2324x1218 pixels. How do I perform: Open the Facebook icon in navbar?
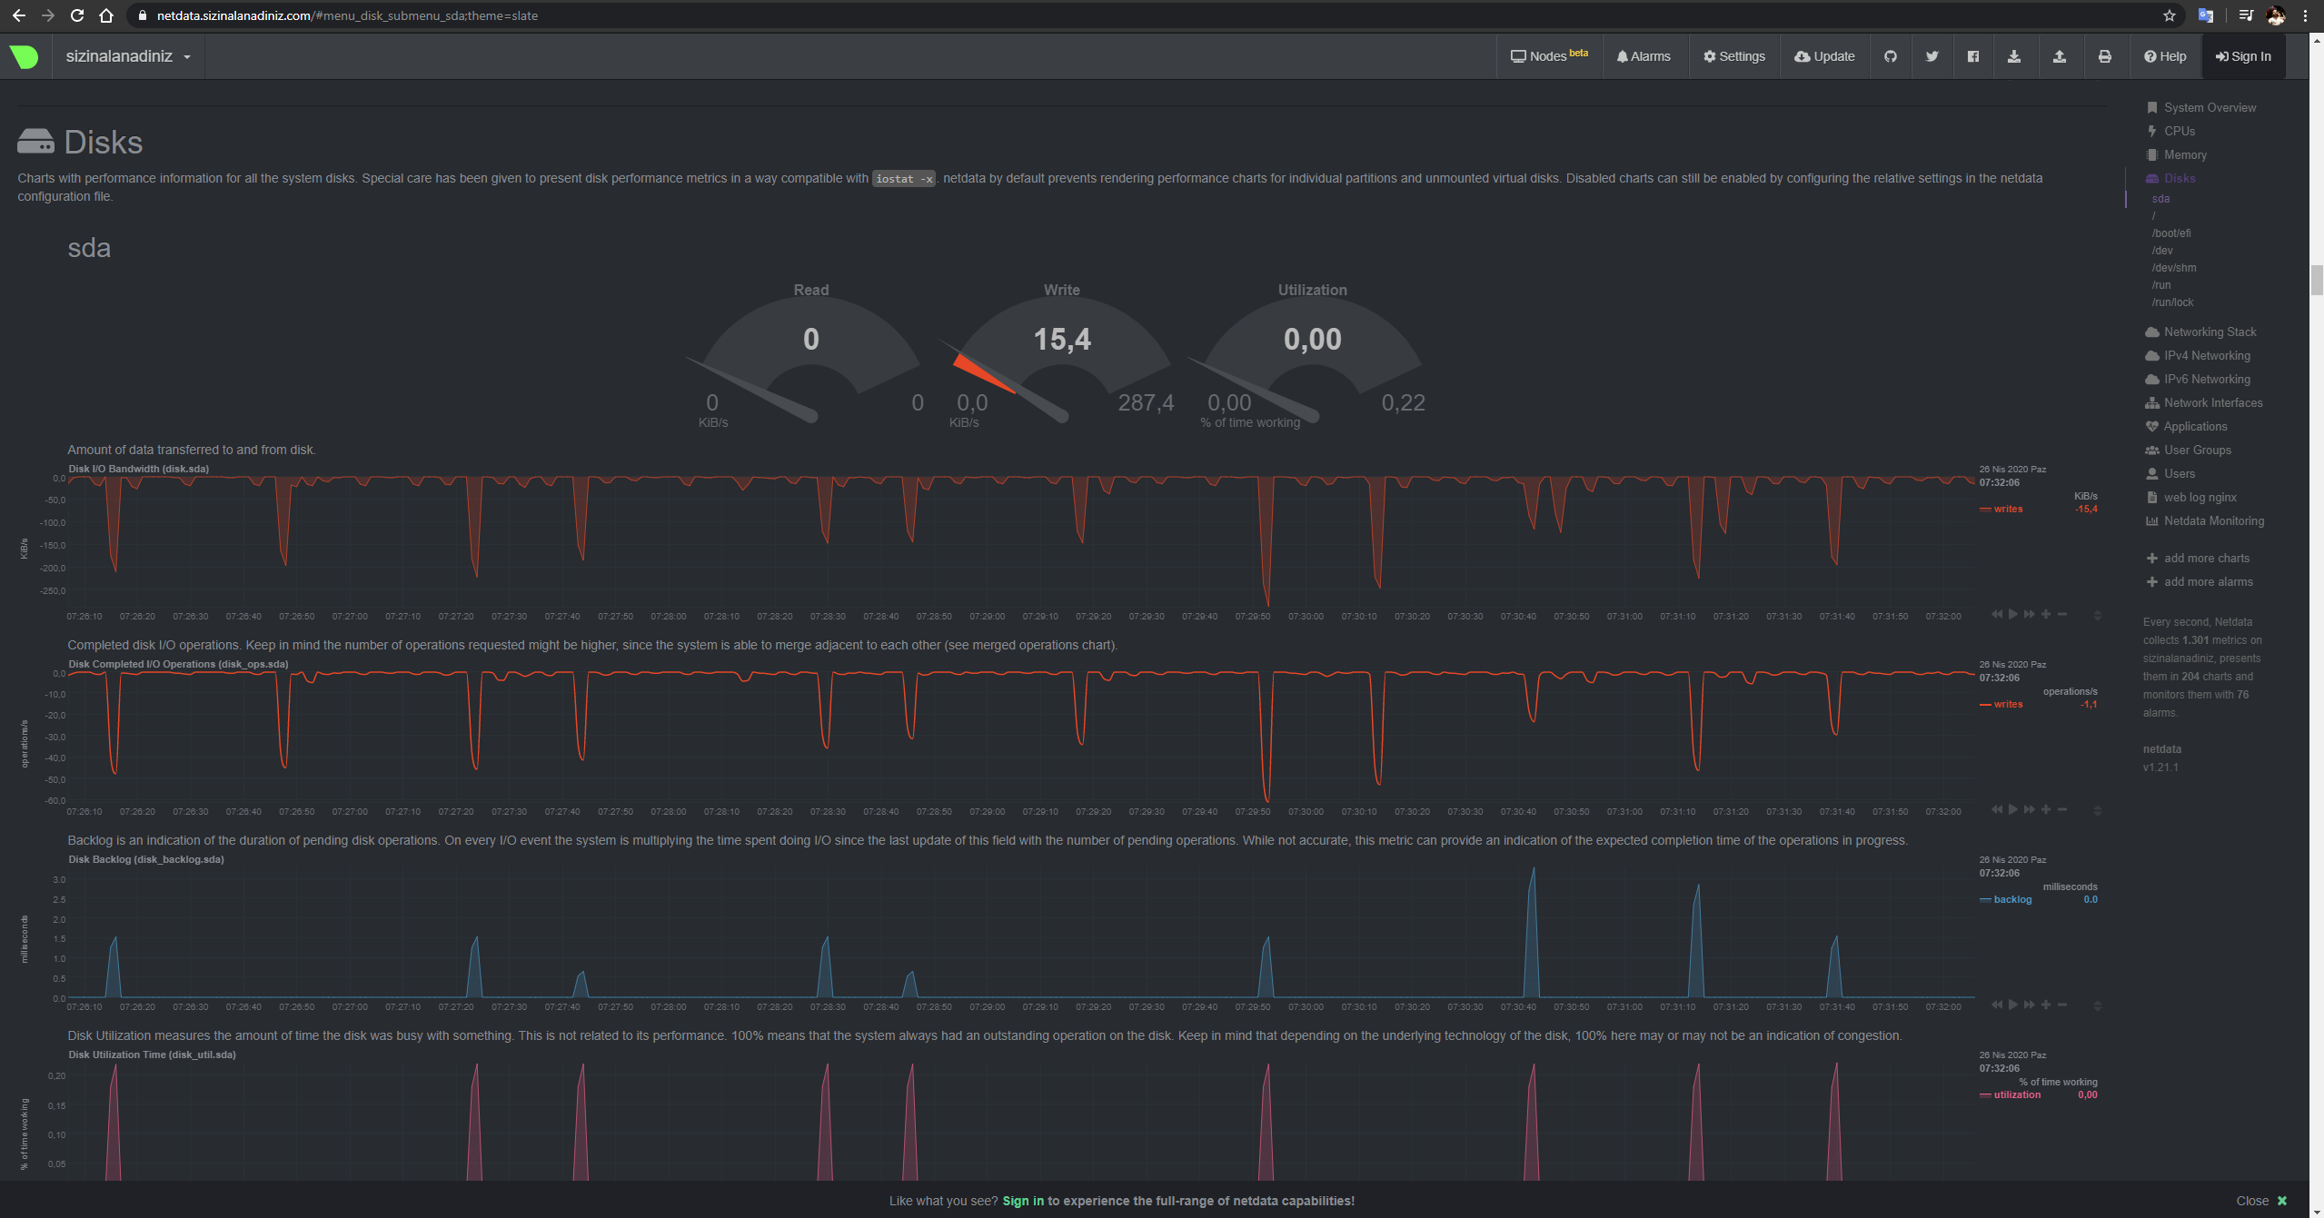[x=1972, y=56]
